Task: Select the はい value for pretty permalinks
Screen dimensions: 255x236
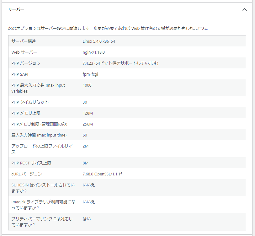Action: click(x=87, y=219)
